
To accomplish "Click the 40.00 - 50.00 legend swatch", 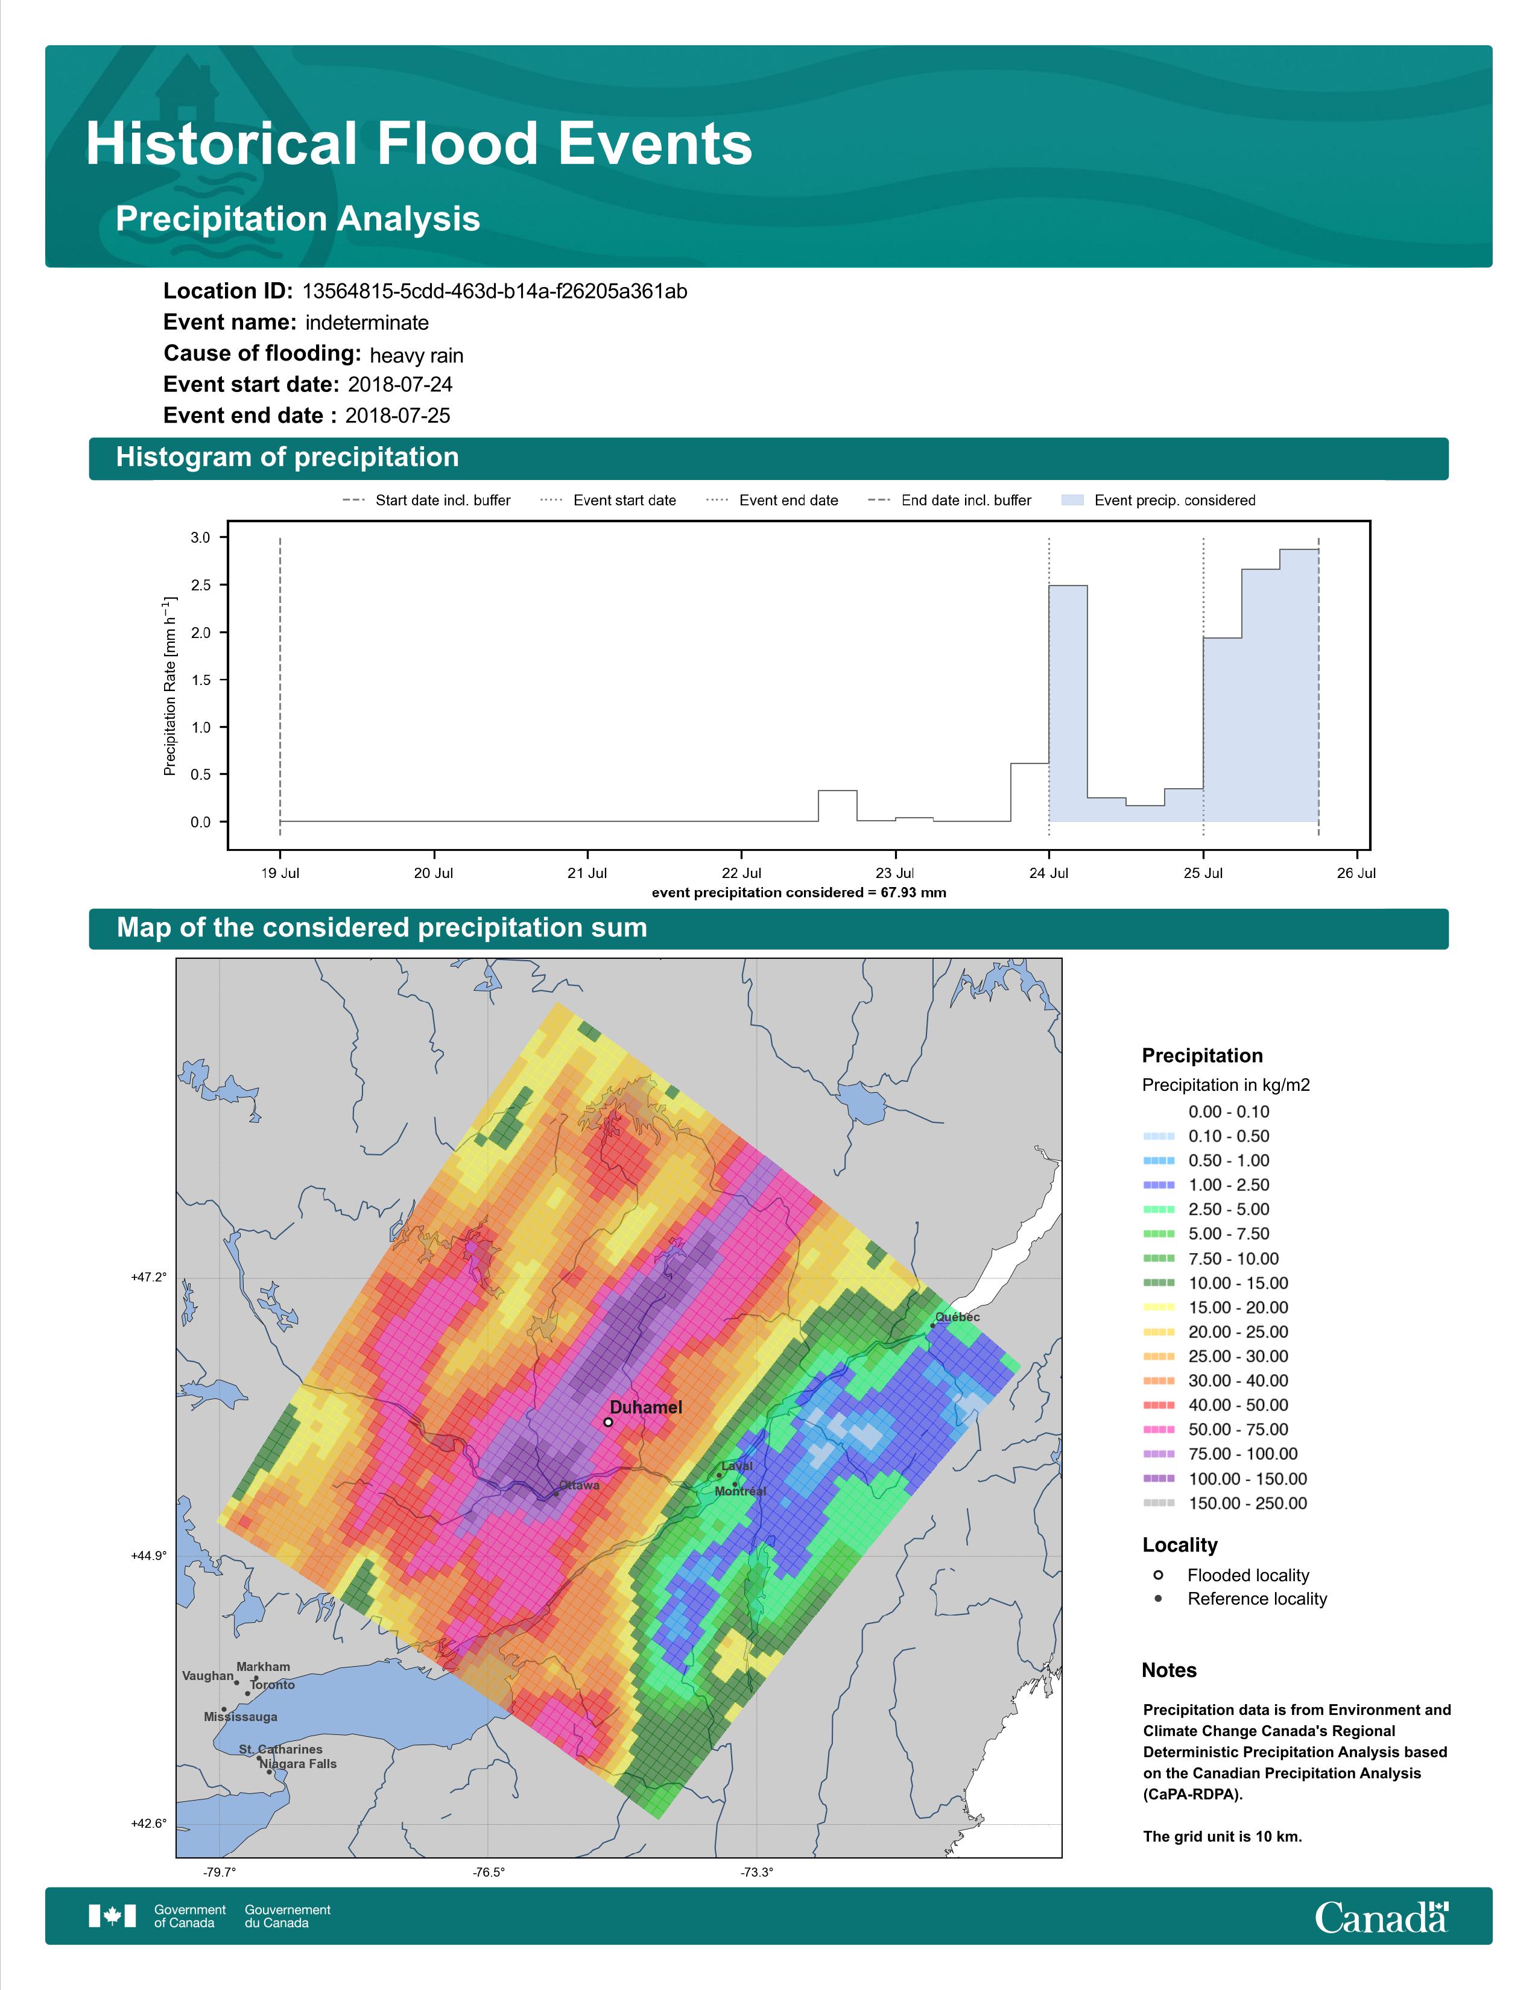I will point(1158,1406).
